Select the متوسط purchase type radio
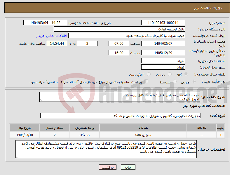This screenshot has width=230, height=175. [x=175, y=82]
